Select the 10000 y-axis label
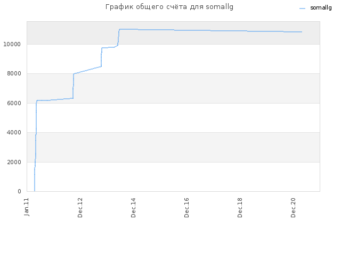Image resolution: width=341 pixels, height=255 pixels. click(x=12, y=45)
